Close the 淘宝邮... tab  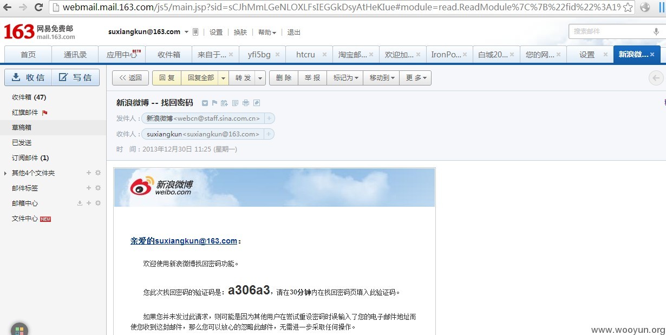click(x=371, y=55)
